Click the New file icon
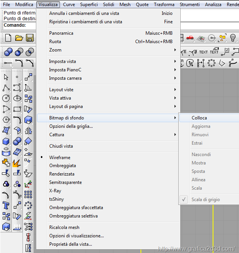Image resolution: width=239 pixels, height=253 pixels. (8, 38)
